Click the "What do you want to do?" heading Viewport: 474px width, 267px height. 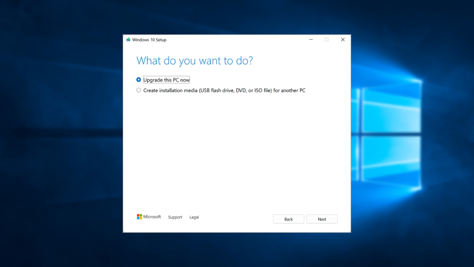point(194,61)
